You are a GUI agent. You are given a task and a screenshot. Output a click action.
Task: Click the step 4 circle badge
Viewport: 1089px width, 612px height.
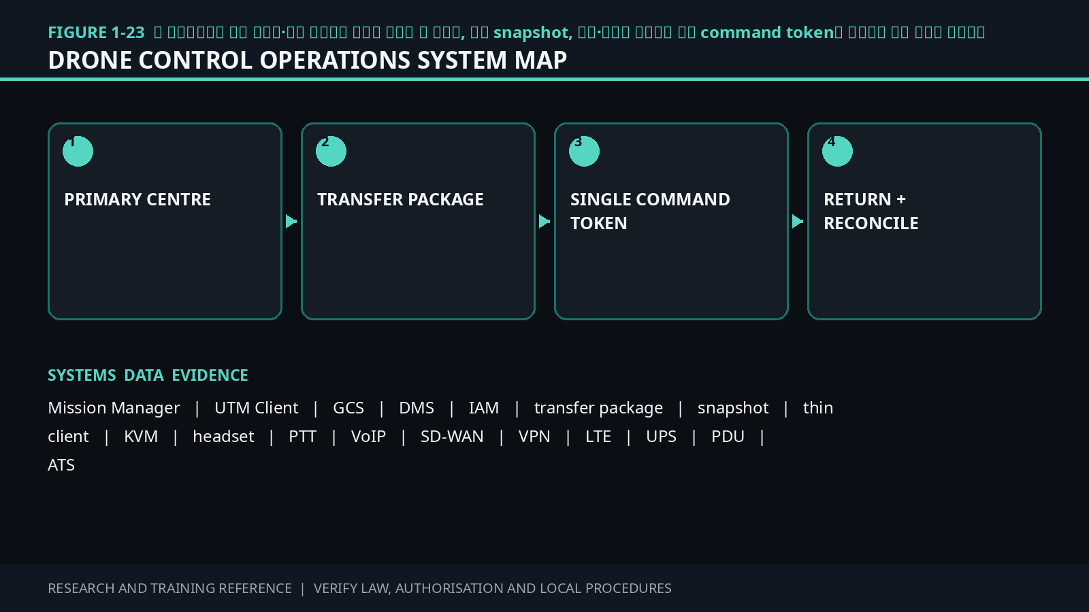(837, 151)
